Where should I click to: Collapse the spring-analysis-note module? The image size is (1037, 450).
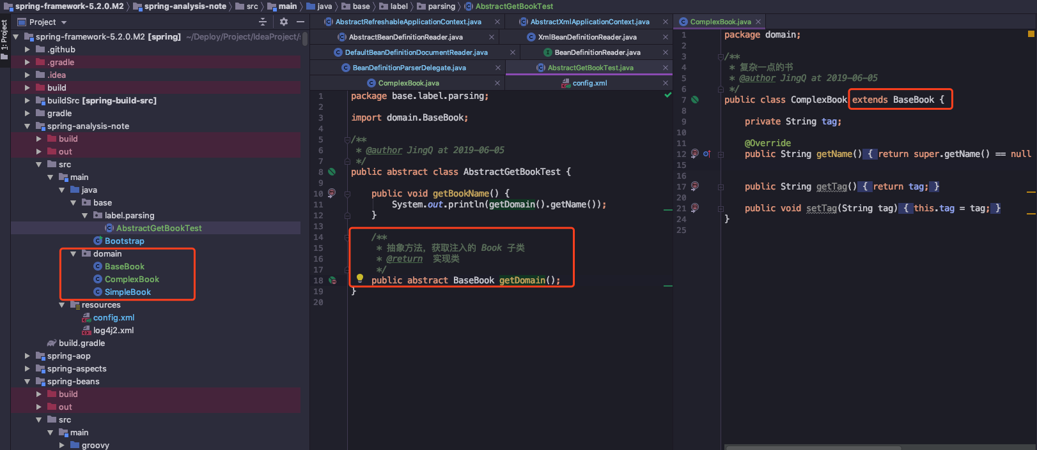(27, 126)
